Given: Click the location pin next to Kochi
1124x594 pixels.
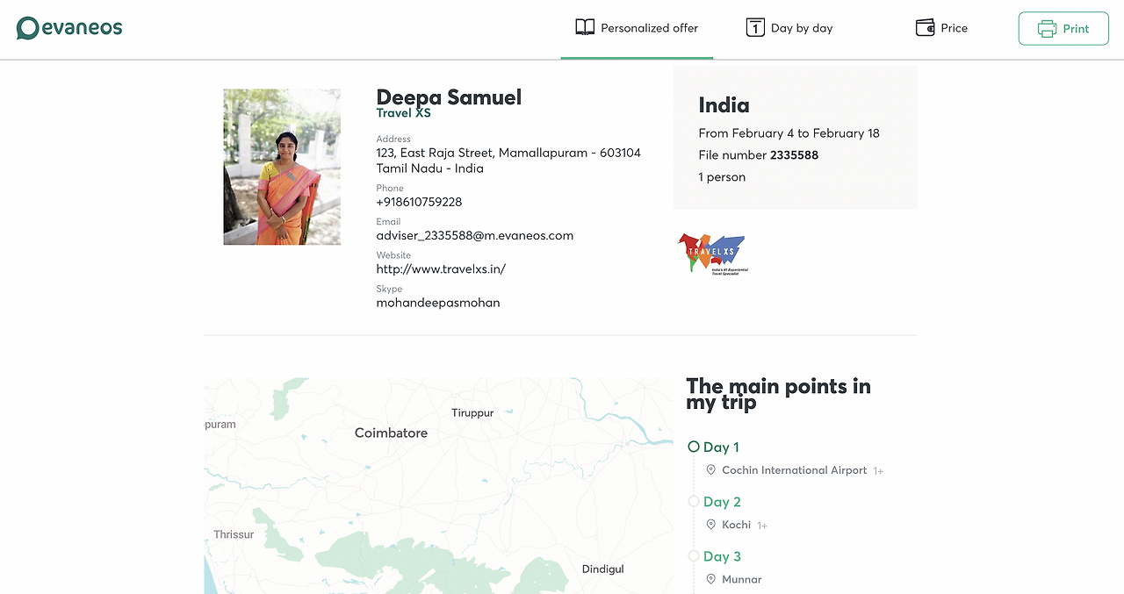Looking at the screenshot, I should tap(711, 525).
